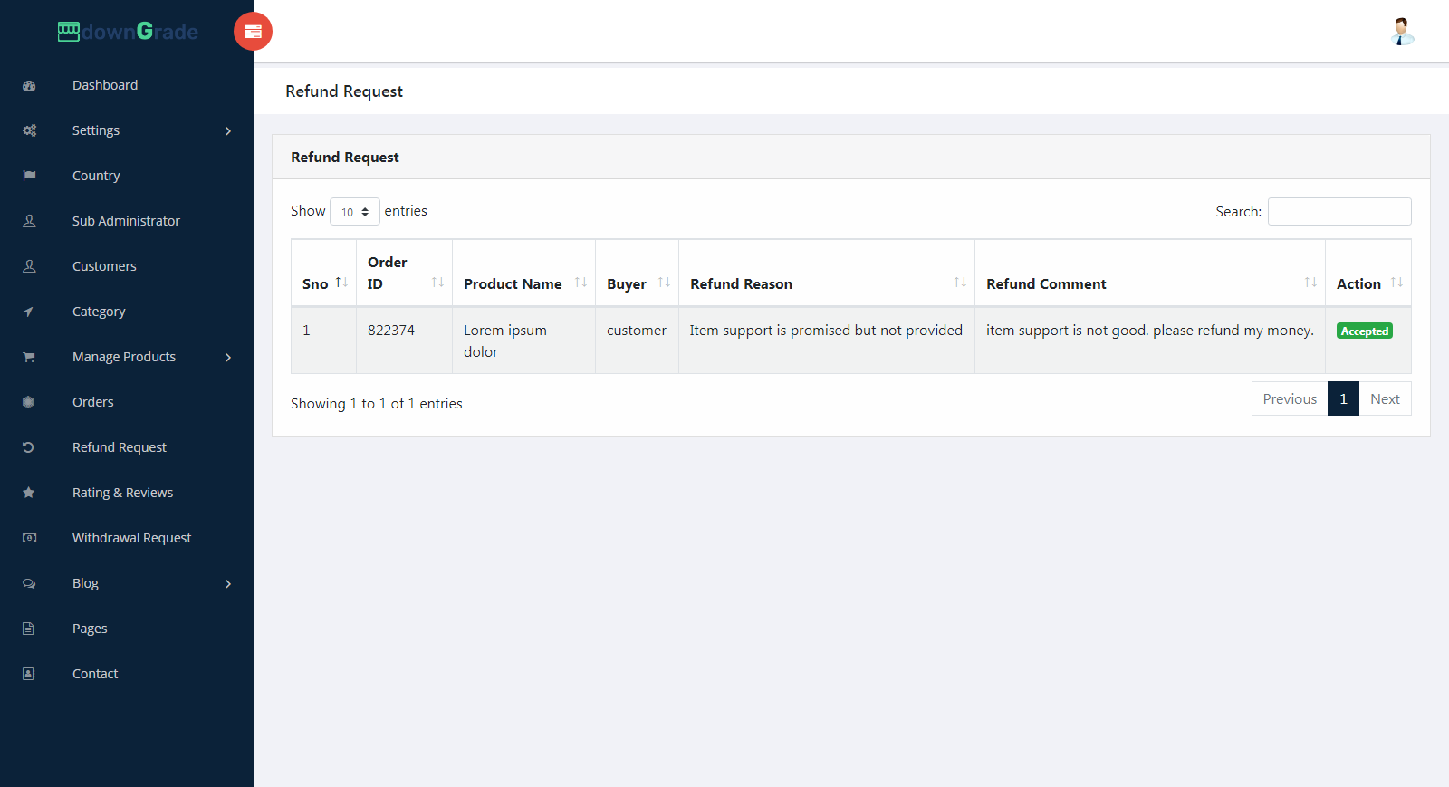Click the Manage Products cart icon
The width and height of the screenshot is (1449, 787).
(x=29, y=357)
